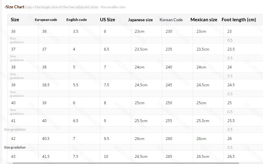This screenshot has height=164, width=263.
Task: Click Korean code 230 cell
Action: point(169,31)
